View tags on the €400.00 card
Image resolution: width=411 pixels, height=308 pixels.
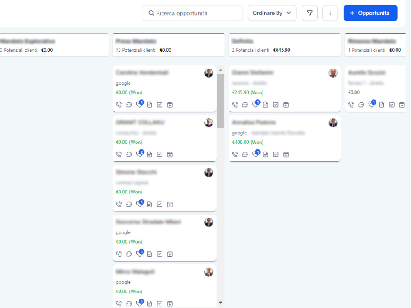click(x=256, y=154)
